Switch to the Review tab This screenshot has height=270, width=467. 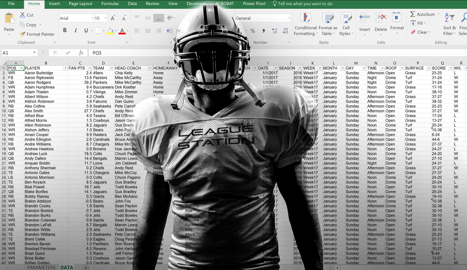(x=152, y=4)
